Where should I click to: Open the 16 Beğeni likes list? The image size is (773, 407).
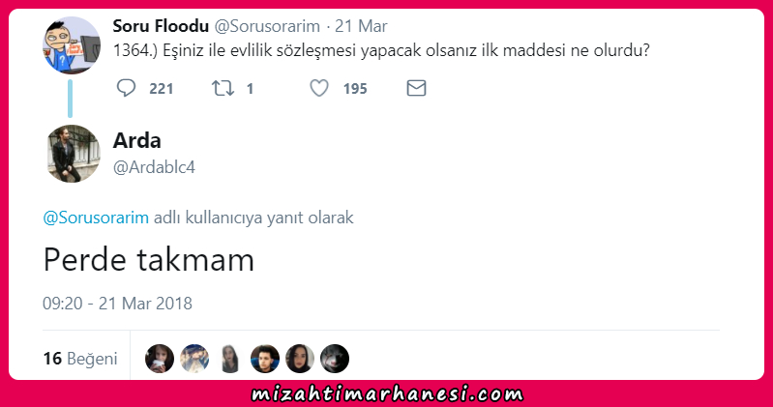tap(80, 359)
